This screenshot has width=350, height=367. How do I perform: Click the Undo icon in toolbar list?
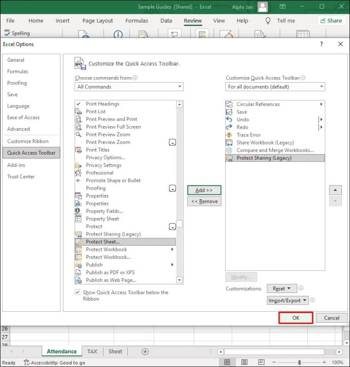coord(229,120)
